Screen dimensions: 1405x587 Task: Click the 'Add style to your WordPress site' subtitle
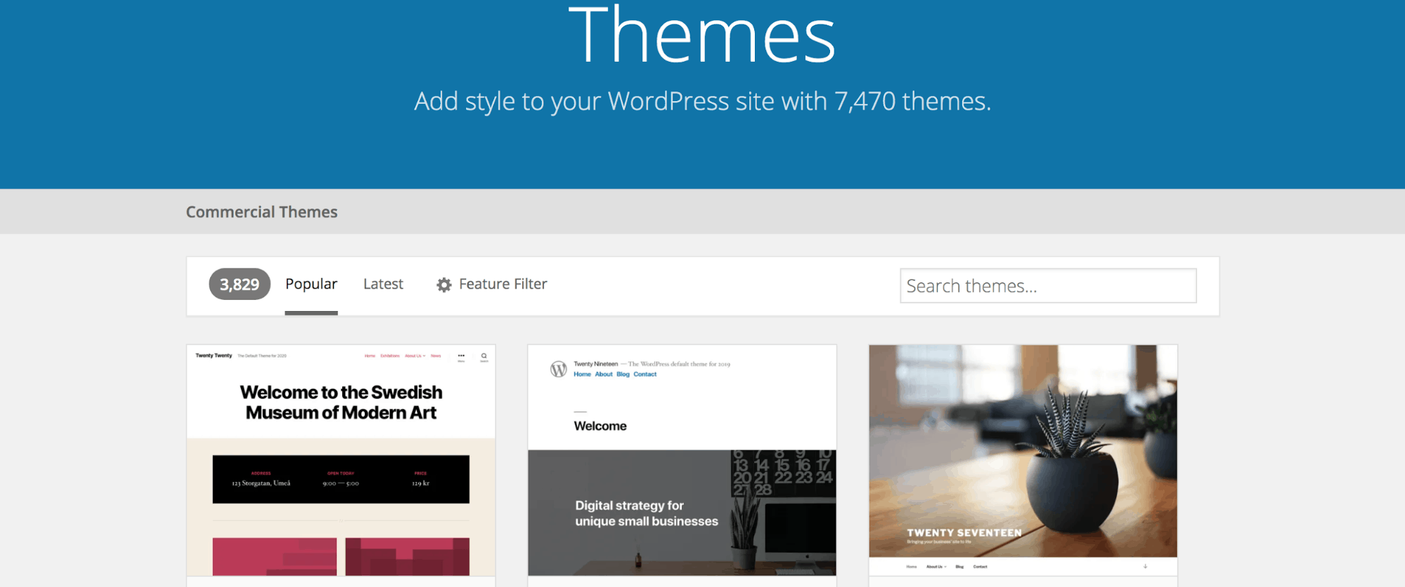click(702, 102)
